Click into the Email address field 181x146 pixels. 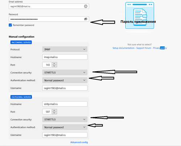[x=49, y=6]
